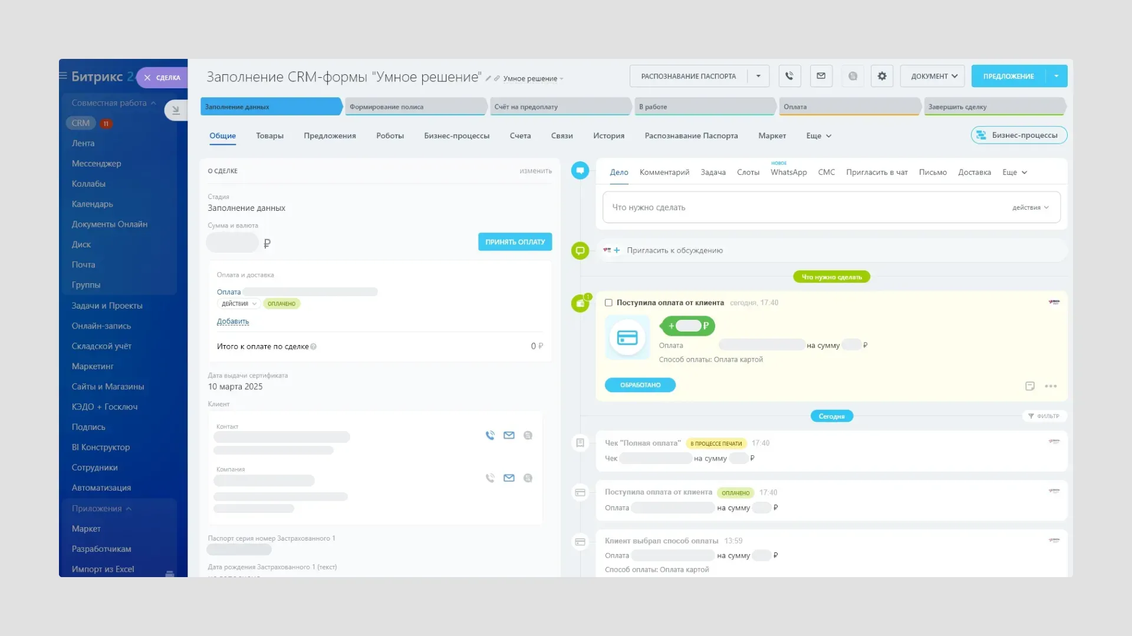Check the Поступила оплата от клиента checkbox
Screen dimensions: 1132x636
(608, 303)
